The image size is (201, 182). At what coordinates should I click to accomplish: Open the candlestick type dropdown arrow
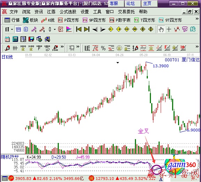coord(55,29)
